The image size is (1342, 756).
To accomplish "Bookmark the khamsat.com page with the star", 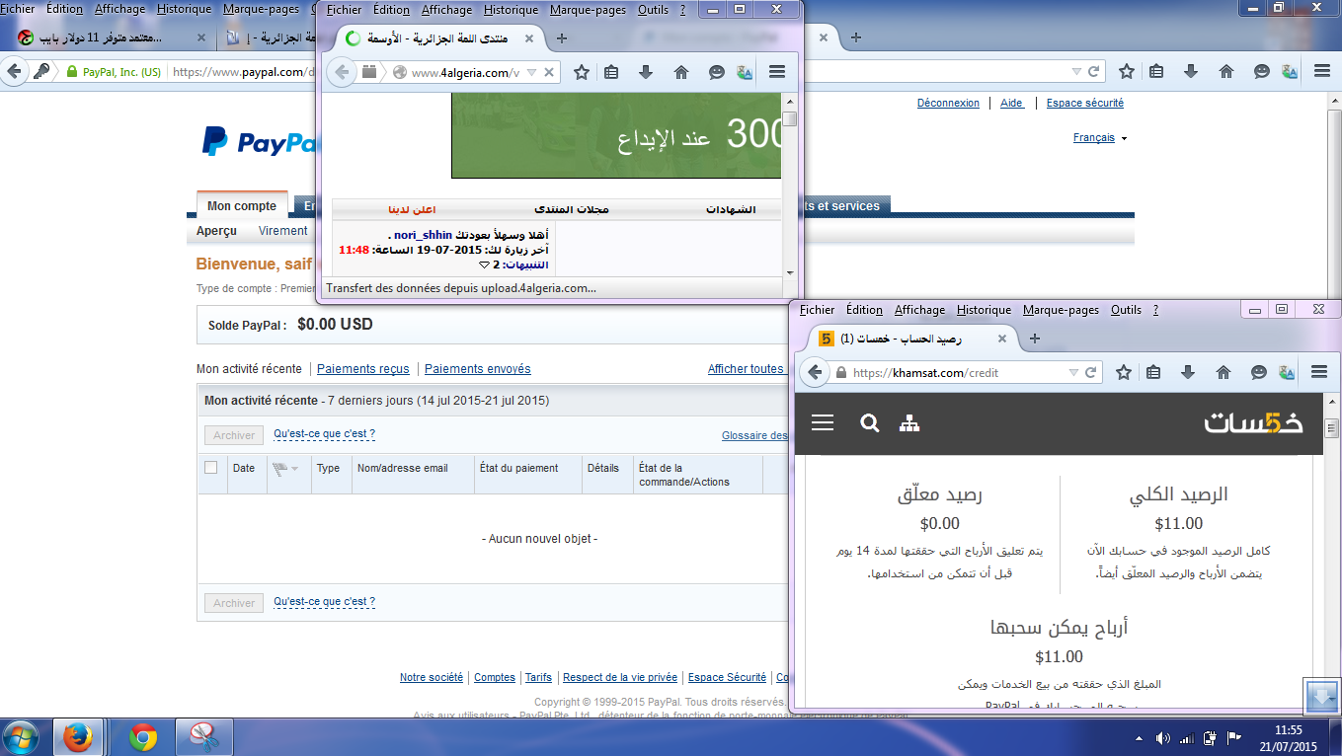I will coord(1123,372).
